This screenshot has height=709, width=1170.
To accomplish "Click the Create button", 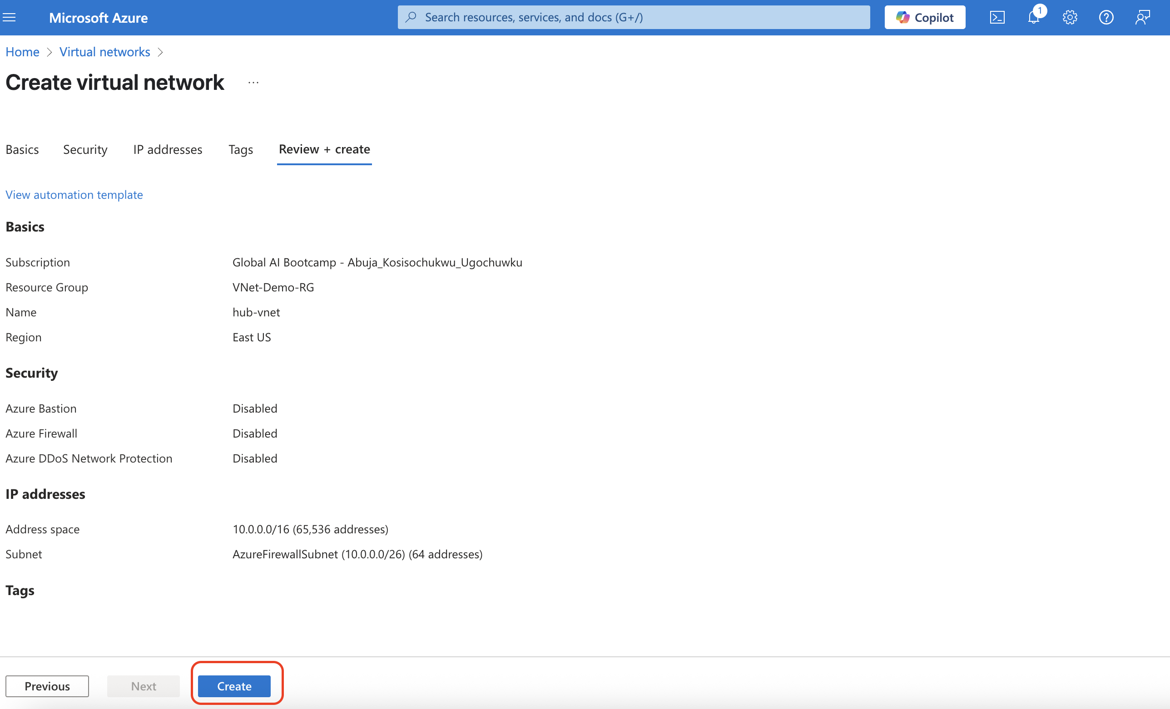I will 234,686.
